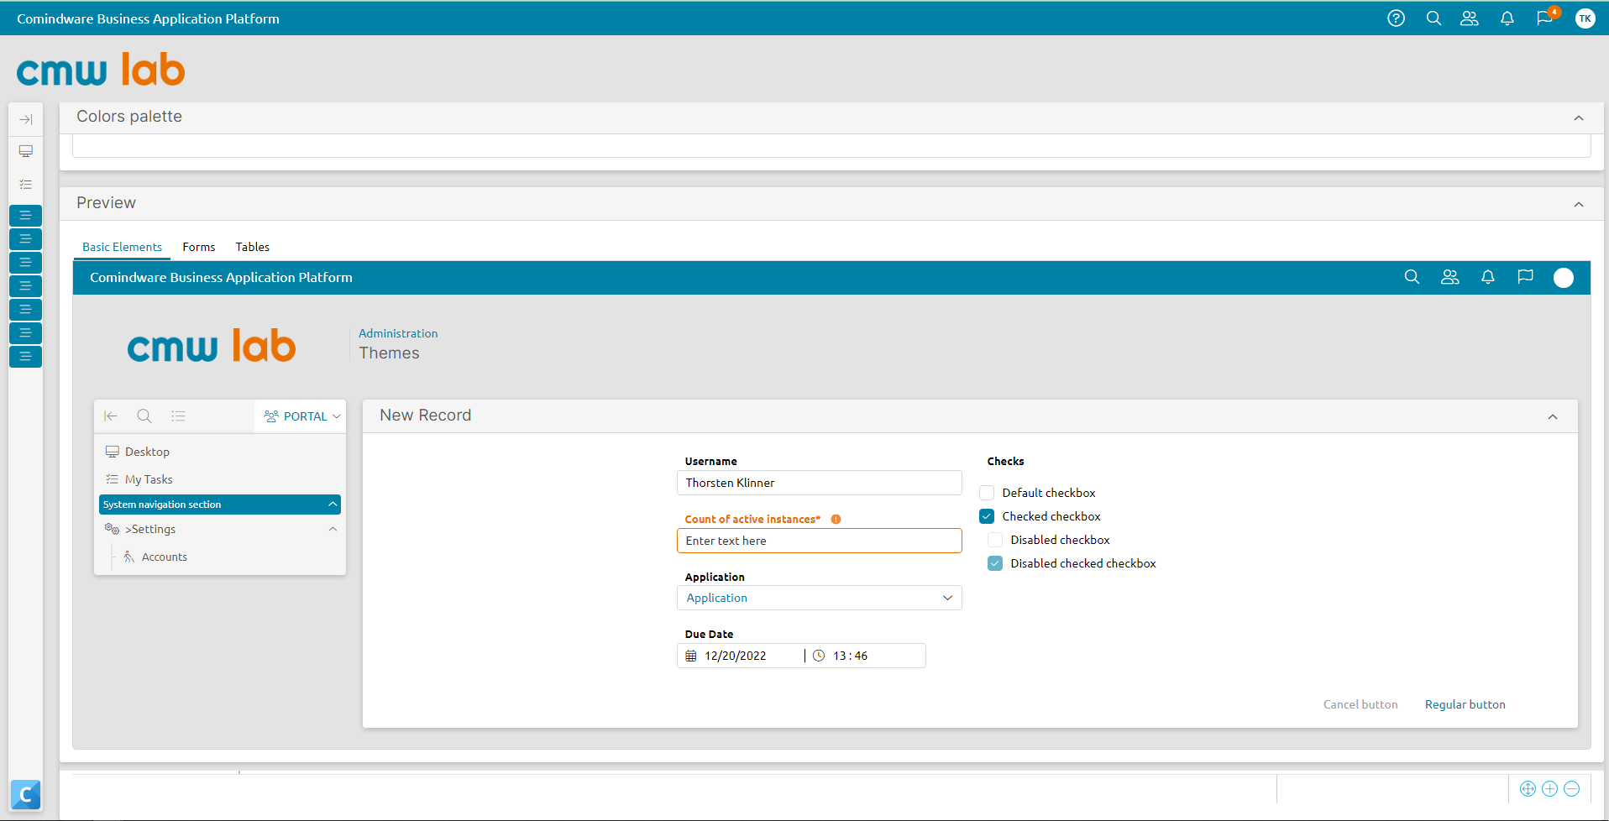
Task: Click the Cancel button
Action: (x=1360, y=704)
